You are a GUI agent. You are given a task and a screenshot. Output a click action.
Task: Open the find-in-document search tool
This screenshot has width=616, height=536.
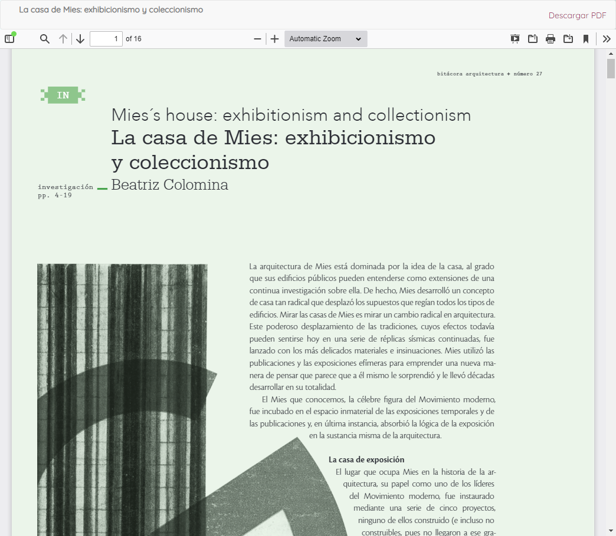click(x=45, y=39)
